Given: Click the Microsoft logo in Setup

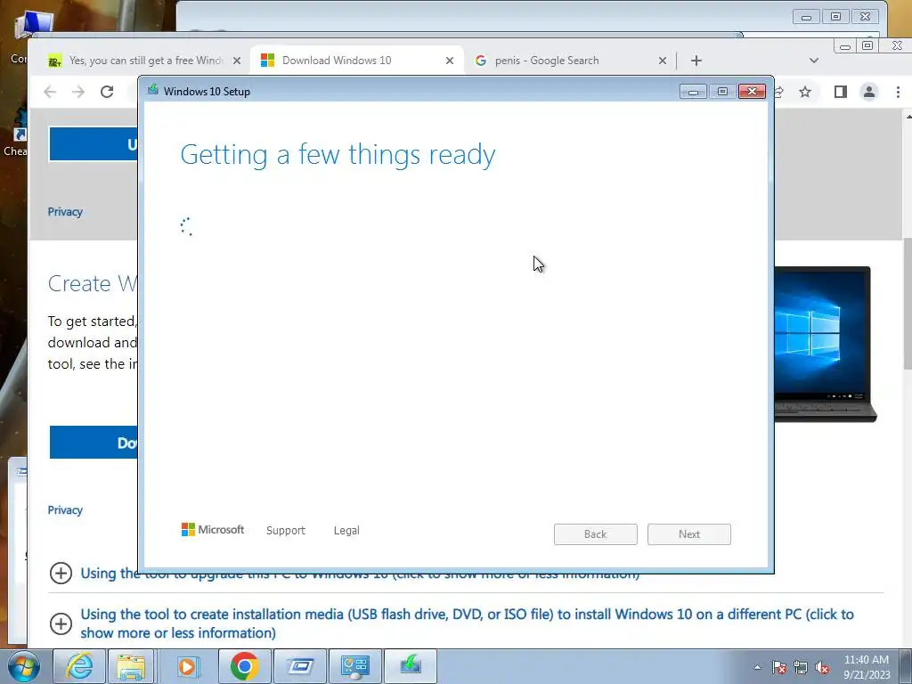Looking at the screenshot, I should click(x=213, y=529).
